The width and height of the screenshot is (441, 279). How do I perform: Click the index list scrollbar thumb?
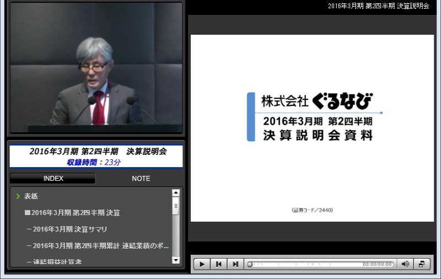pyautogui.click(x=176, y=206)
